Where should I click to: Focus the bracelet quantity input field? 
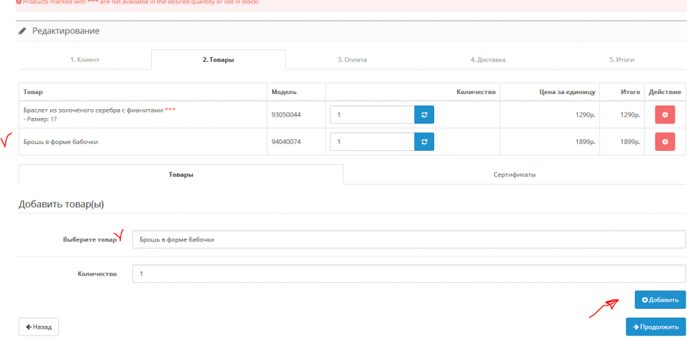pos(372,115)
